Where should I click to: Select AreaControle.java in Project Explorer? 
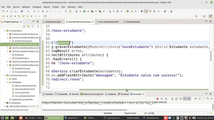coord(22,41)
